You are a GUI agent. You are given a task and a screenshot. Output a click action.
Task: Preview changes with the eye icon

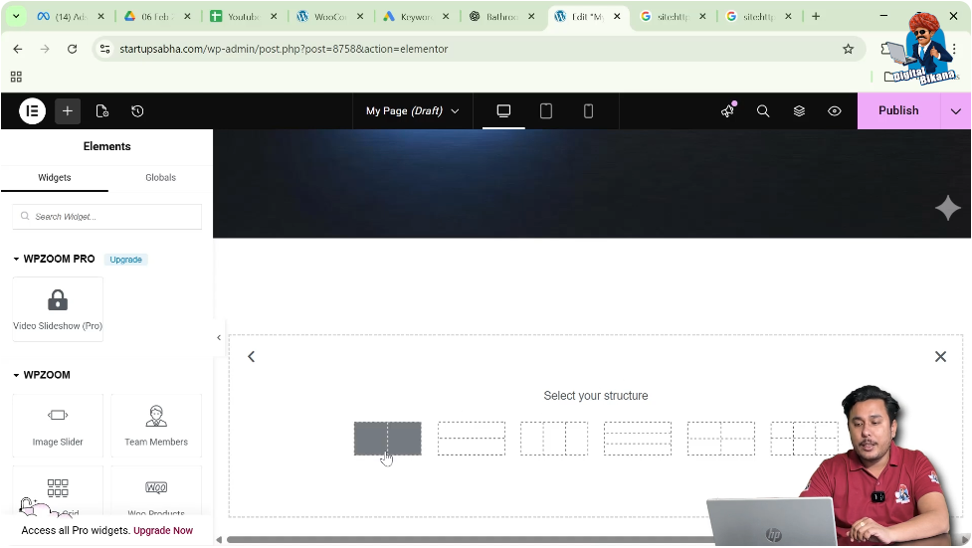point(835,111)
